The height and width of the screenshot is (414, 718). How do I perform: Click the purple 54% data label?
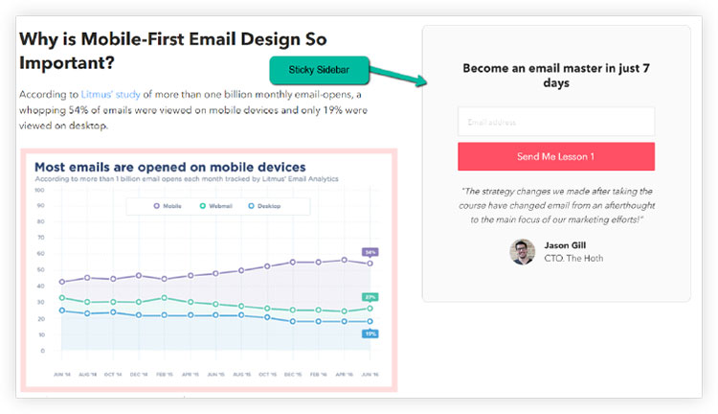tap(370, 252)
